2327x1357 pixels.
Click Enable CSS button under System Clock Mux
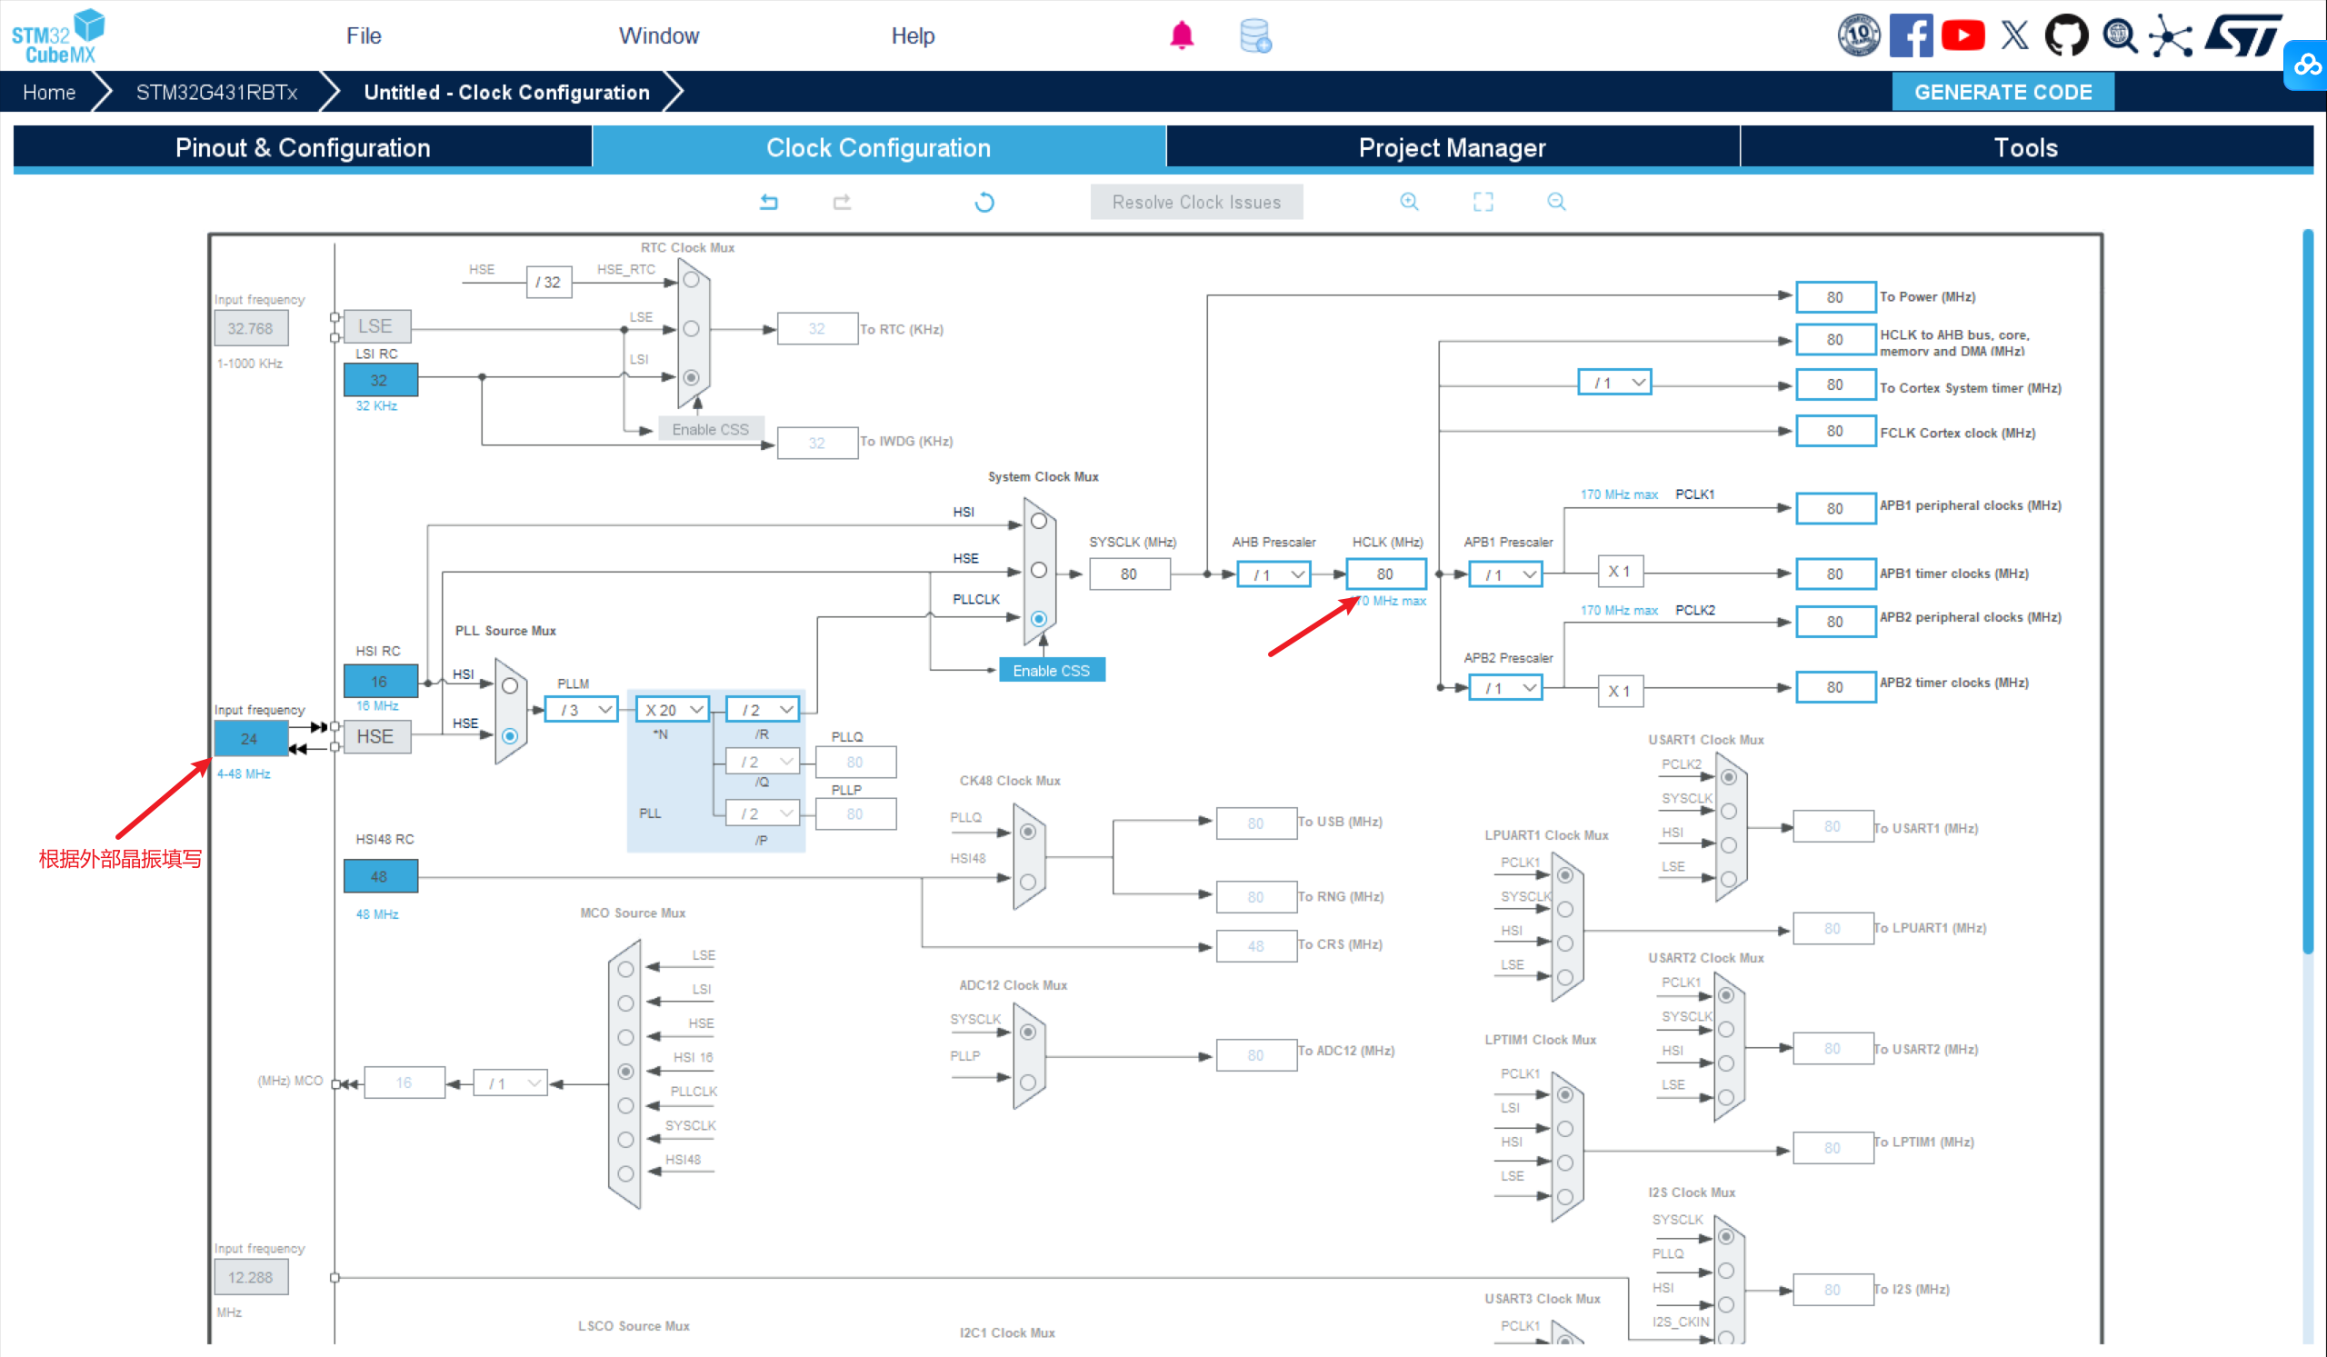[1051, 670]
